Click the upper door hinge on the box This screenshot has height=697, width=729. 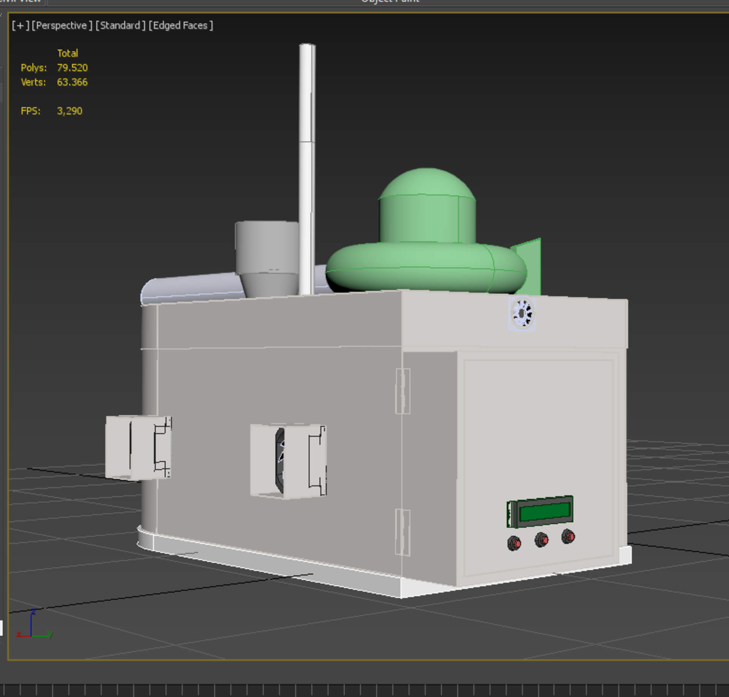(403, 391)
